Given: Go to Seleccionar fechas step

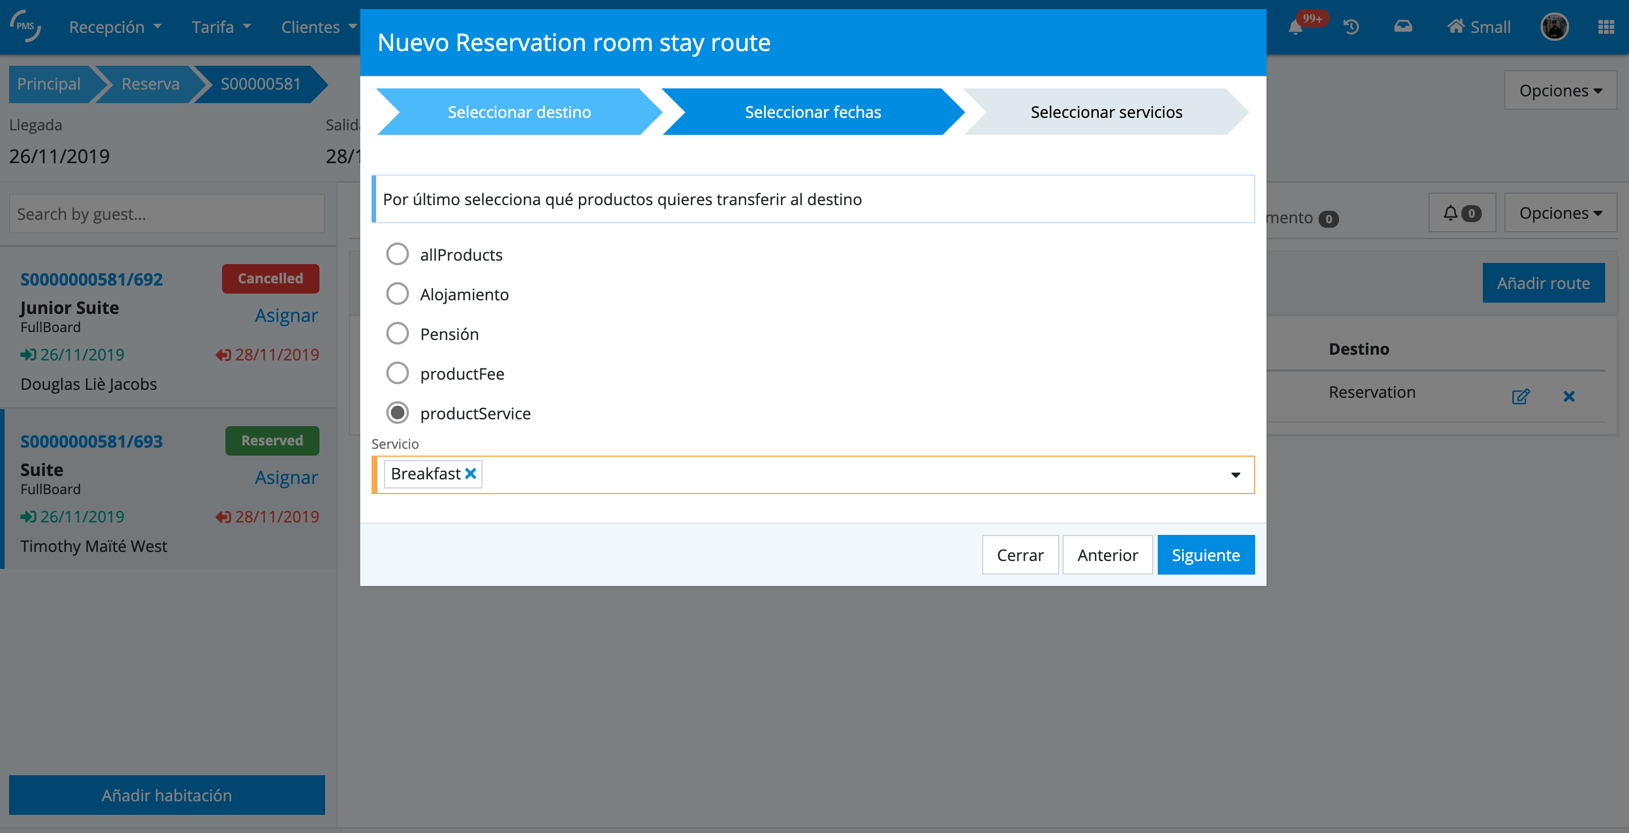Looking at the screenshot, I should (813, 112).
